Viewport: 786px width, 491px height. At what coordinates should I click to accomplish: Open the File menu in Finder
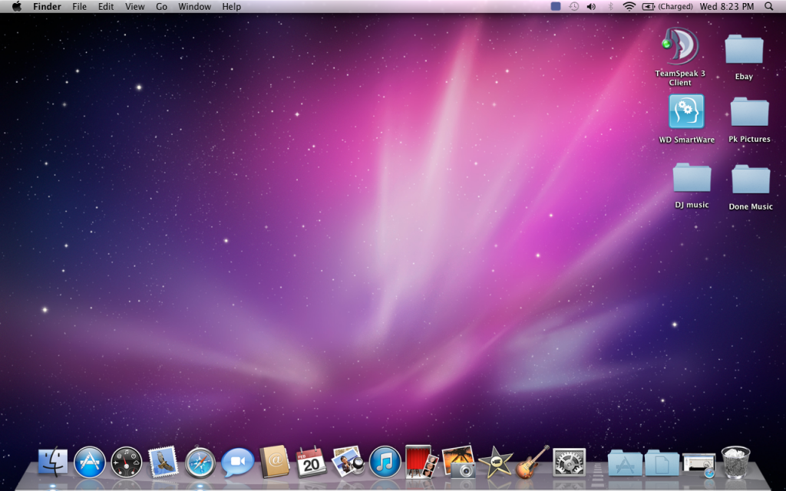(79, 6)
